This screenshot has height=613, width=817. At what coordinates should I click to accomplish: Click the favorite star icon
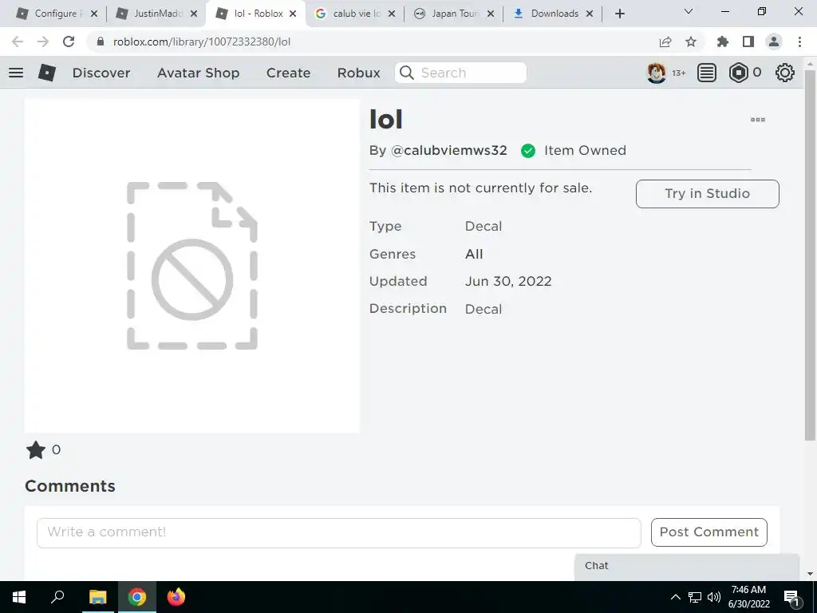tap(36, 450)
